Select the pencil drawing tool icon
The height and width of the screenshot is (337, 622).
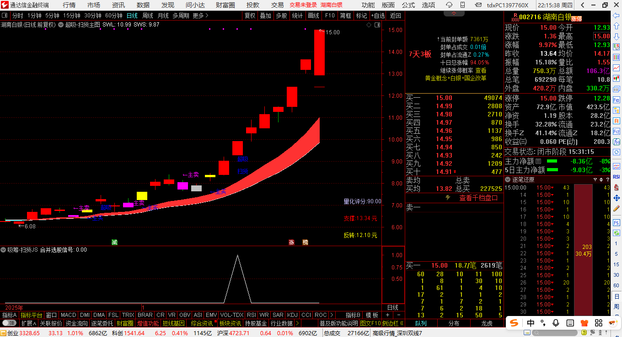pos(616,208)
